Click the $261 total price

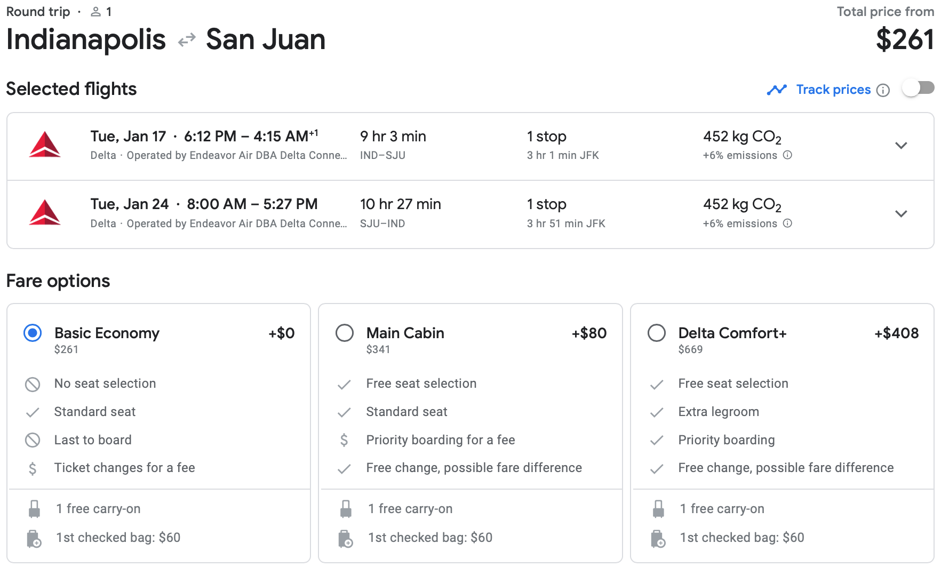tap(905, 40)
